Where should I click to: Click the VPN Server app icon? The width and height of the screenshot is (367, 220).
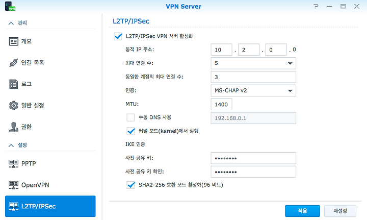pos(10,6)
